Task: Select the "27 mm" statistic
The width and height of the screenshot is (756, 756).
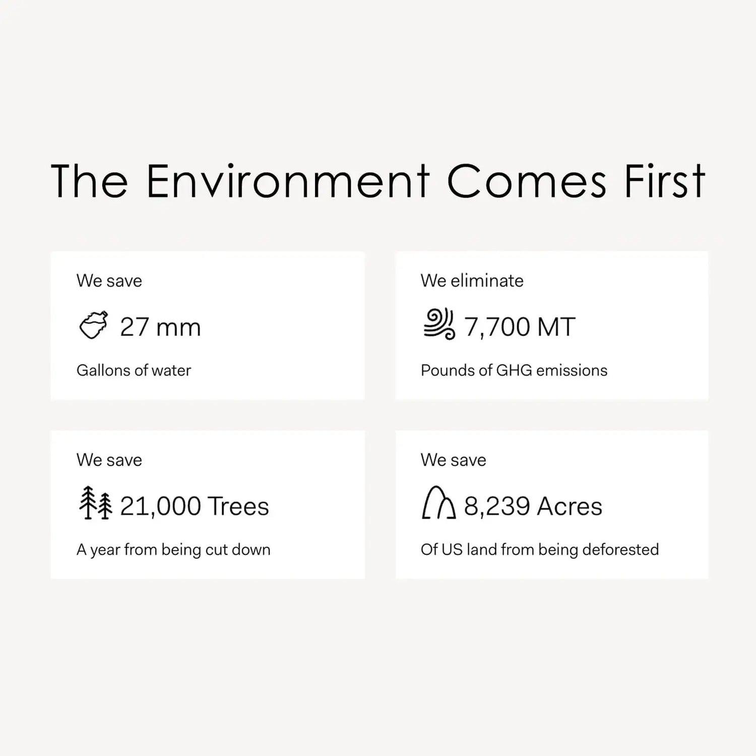Action: point(160,327)
